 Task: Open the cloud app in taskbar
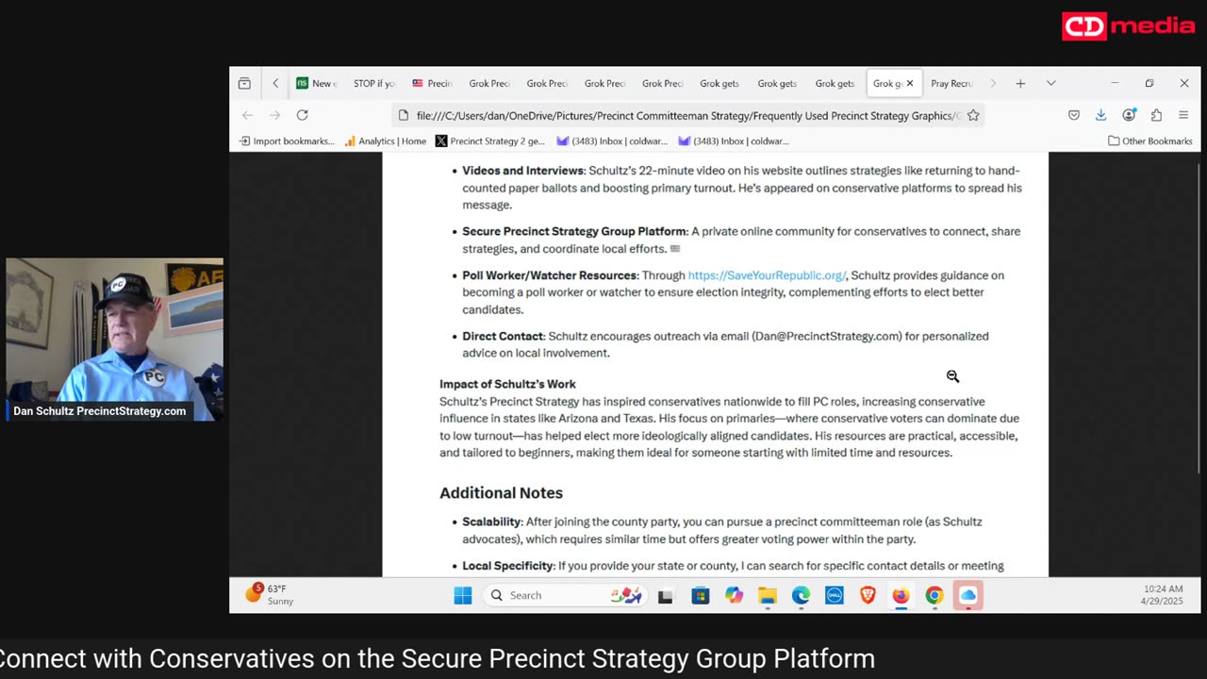pyautogui.click(x=968, y=595)
